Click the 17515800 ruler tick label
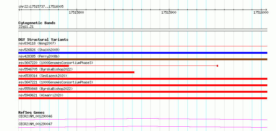The height and width of the screenshot is (131, 276). [x=76, y=12]
